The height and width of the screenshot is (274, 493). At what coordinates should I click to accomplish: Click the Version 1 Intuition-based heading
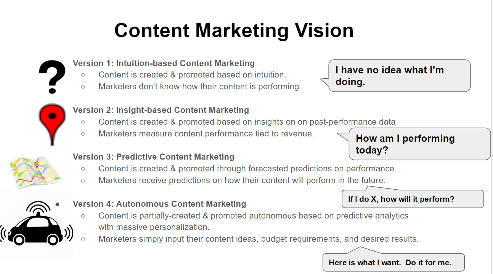pyautogui.click(x=164, y=63)
